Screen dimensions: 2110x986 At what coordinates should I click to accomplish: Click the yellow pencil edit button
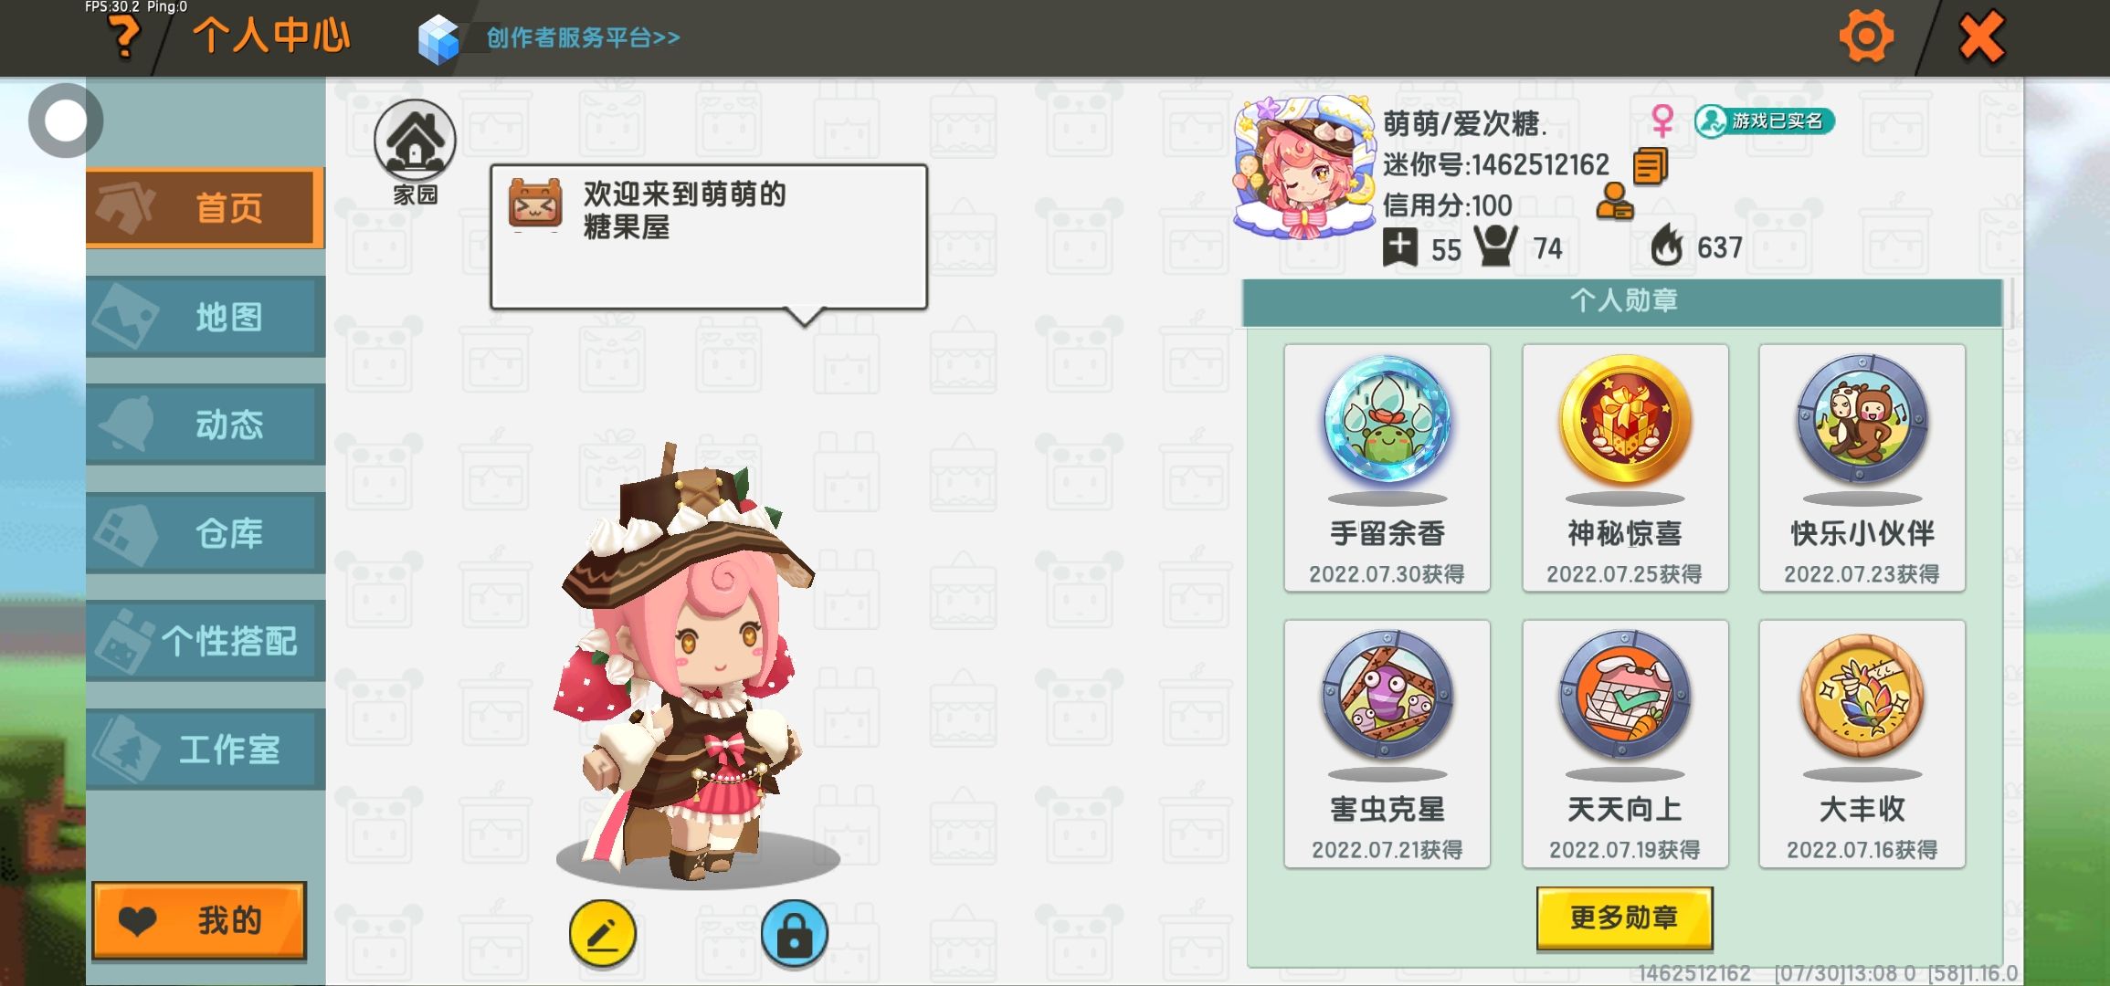(x=603, y=933)
